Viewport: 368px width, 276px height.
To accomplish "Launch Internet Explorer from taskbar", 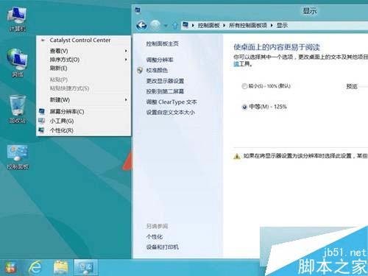I will (35, 267).
